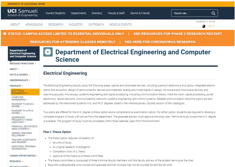Click the EECS department chip icon
Viewport: 235px width, 167px height.
48,52
